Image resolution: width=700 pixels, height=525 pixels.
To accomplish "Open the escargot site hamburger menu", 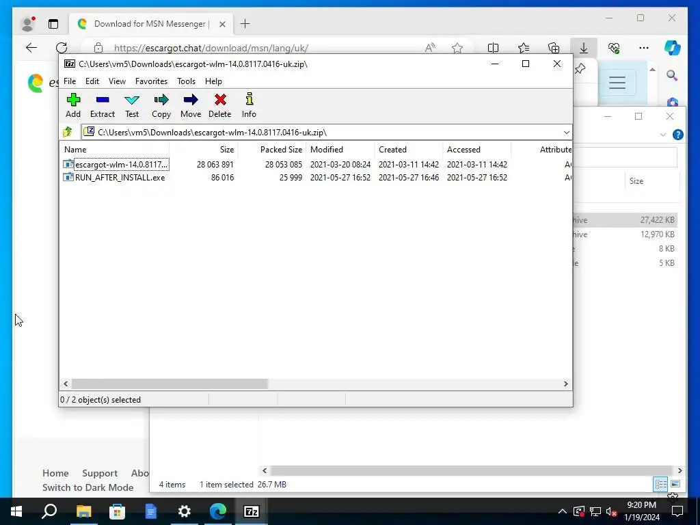I will [x=617, y=82].
